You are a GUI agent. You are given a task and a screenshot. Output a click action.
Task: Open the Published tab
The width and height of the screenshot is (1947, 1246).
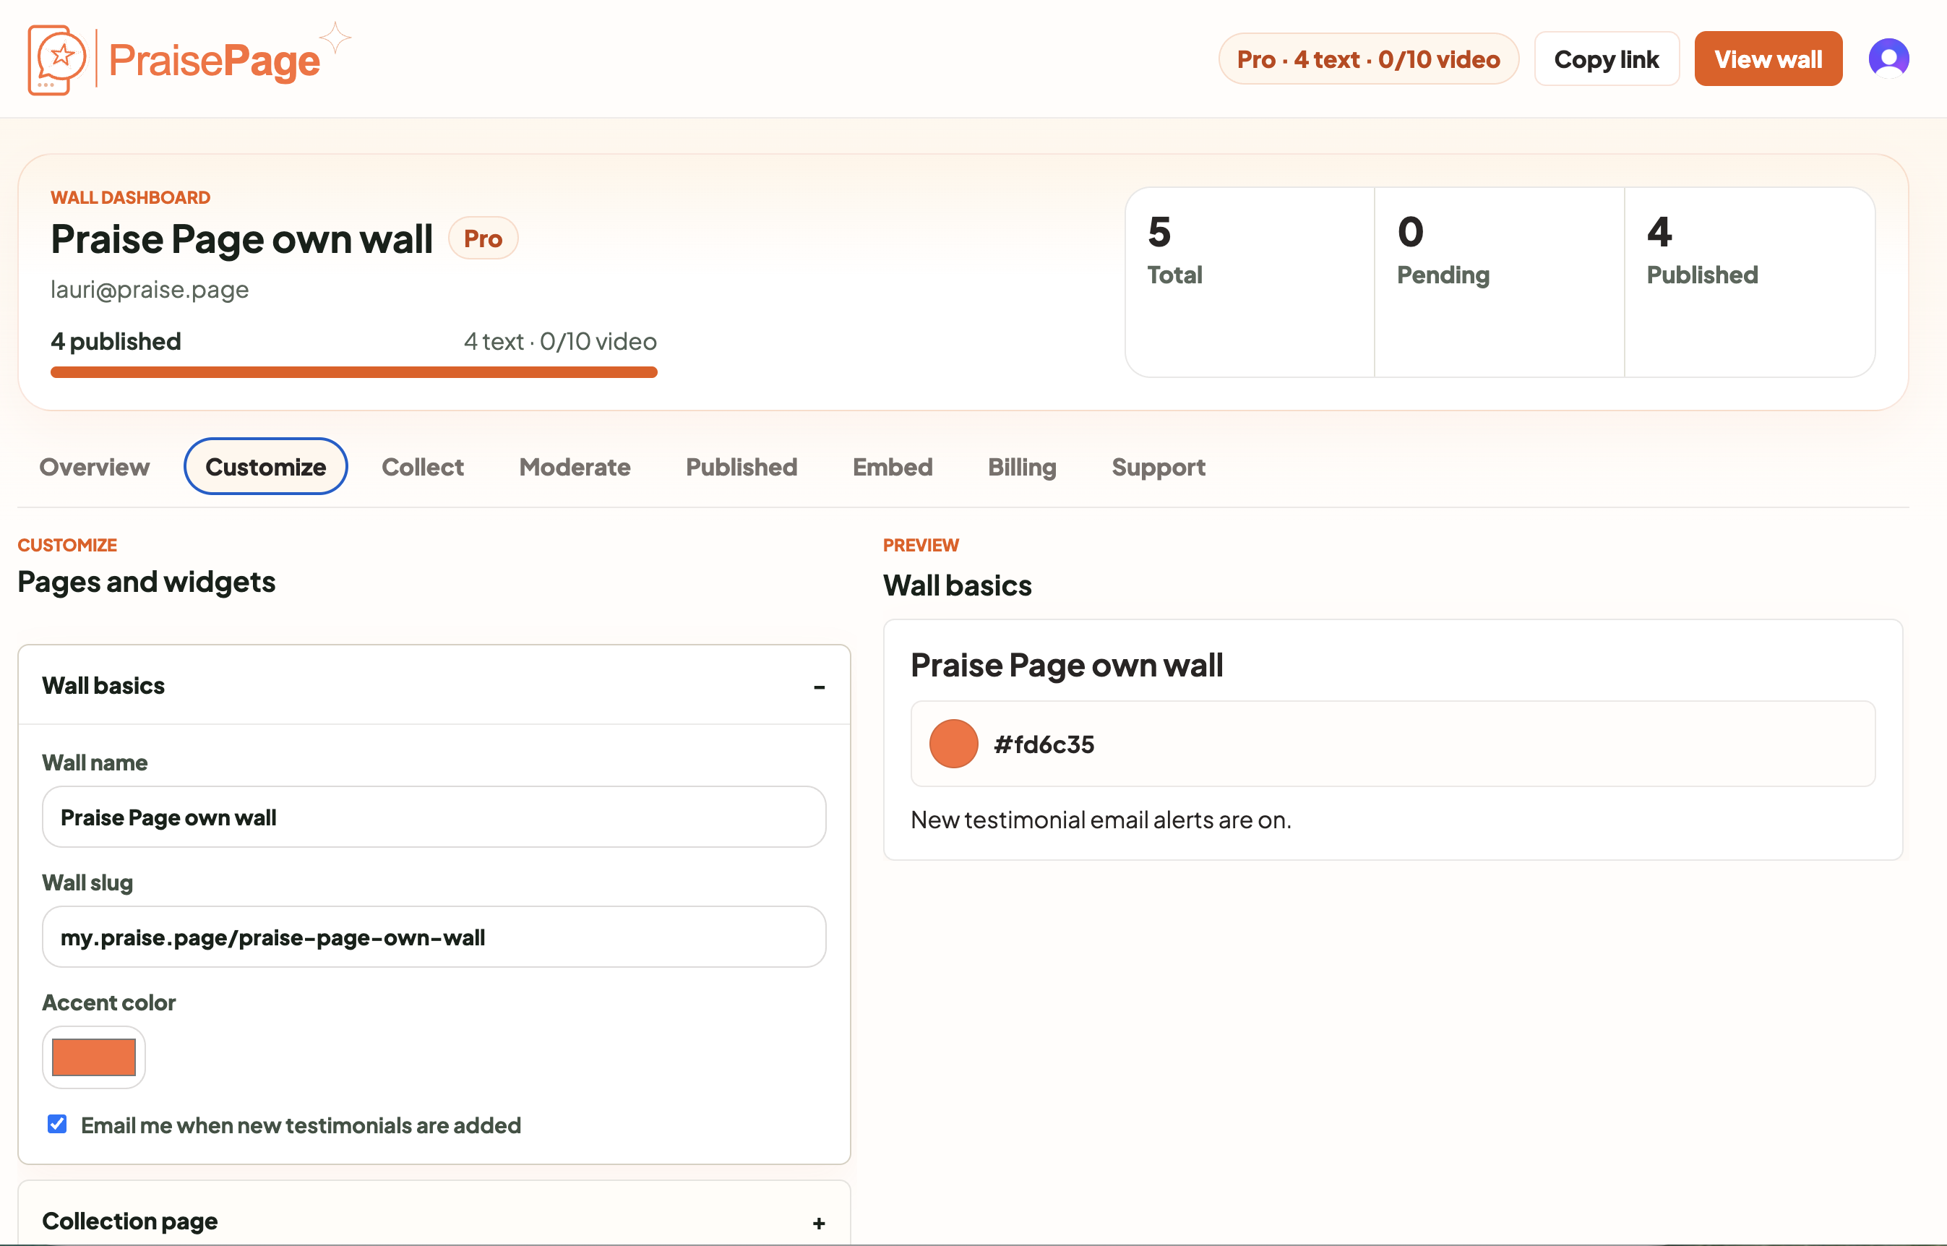742,467
